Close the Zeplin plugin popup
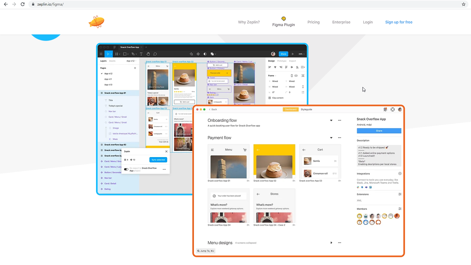Image resolution: width=471 pixels, height=265 pixels. [x=166, y=151]
